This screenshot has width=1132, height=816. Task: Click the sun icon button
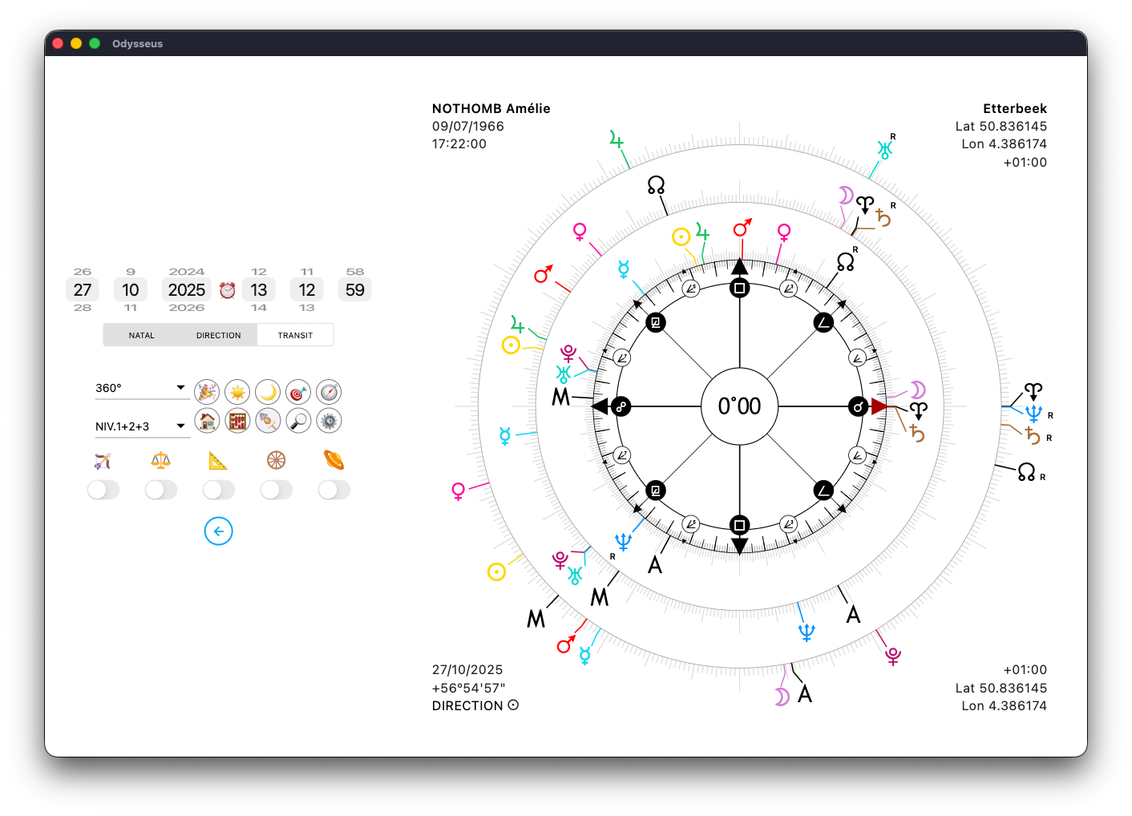pos(237,392)
